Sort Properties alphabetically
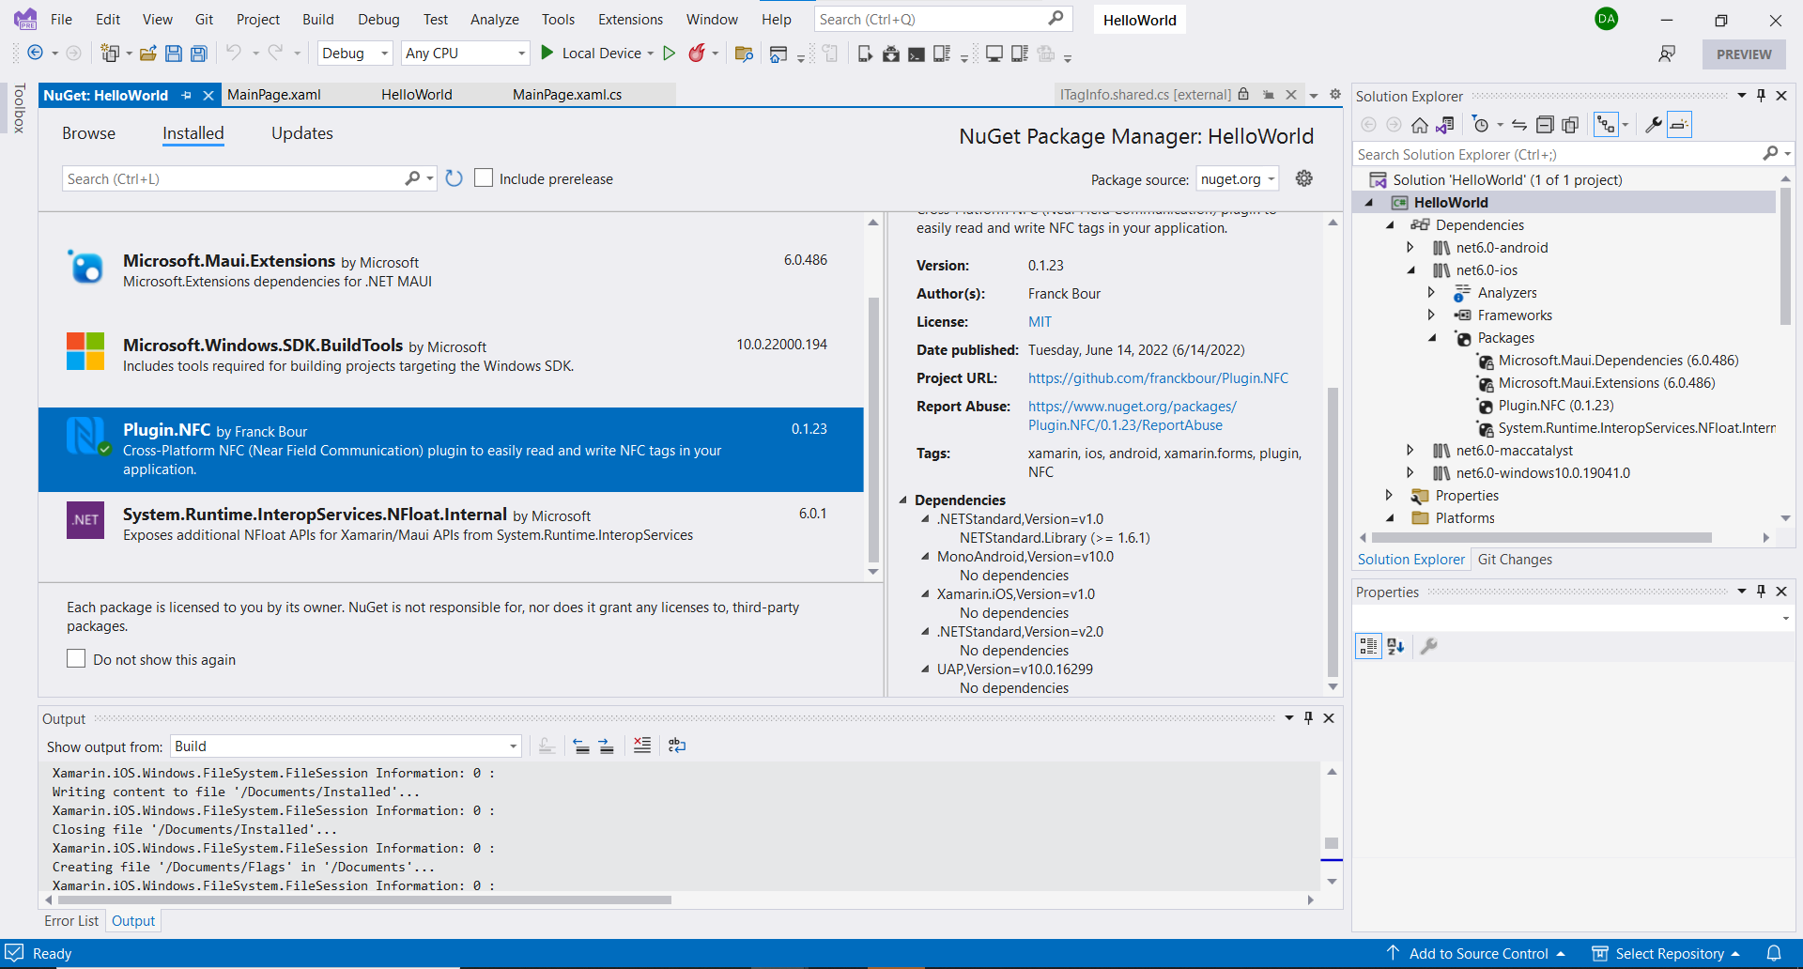This screenshot has height=969, width=1803. click(1395, 646)
